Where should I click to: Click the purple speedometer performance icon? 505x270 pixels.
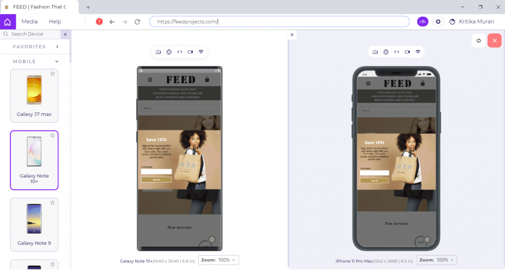point(423,22)
